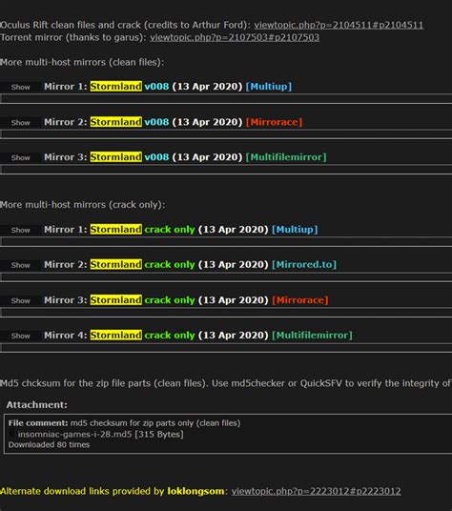Show crack only Mirror 4 Multifilemirror spoiler
Viewport: 452px width, 511px height.
tap(21, 336)
